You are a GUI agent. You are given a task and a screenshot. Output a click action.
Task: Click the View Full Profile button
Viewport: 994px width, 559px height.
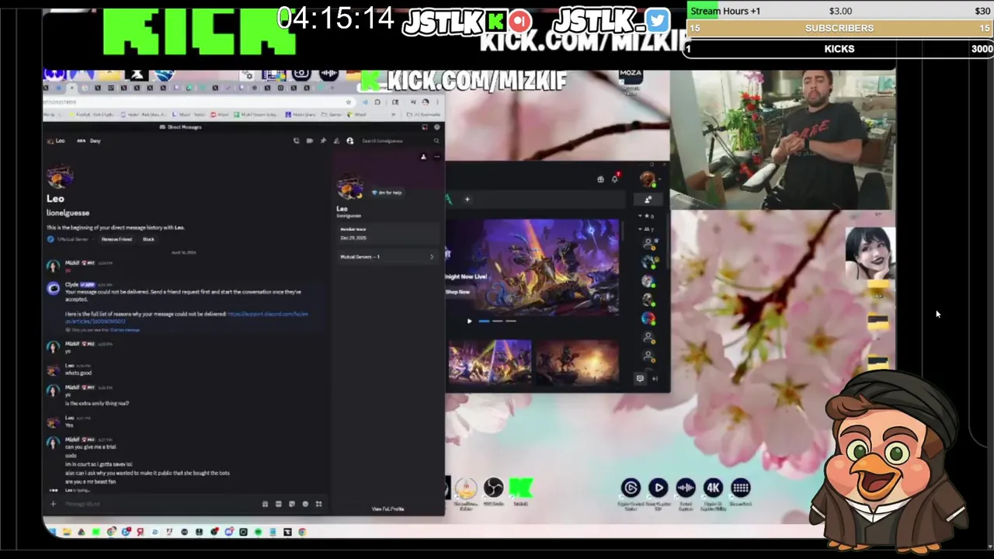click(x=388, y=509)
